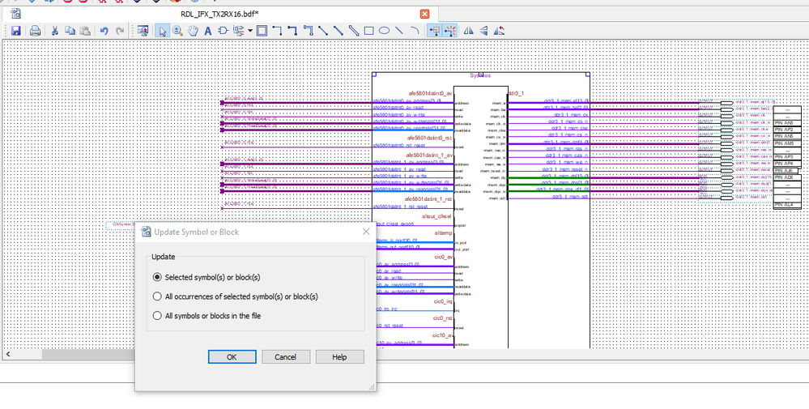The image size is (809, 409).
Task: Pick the Oval drawing tool
Action: click(384, 31)
